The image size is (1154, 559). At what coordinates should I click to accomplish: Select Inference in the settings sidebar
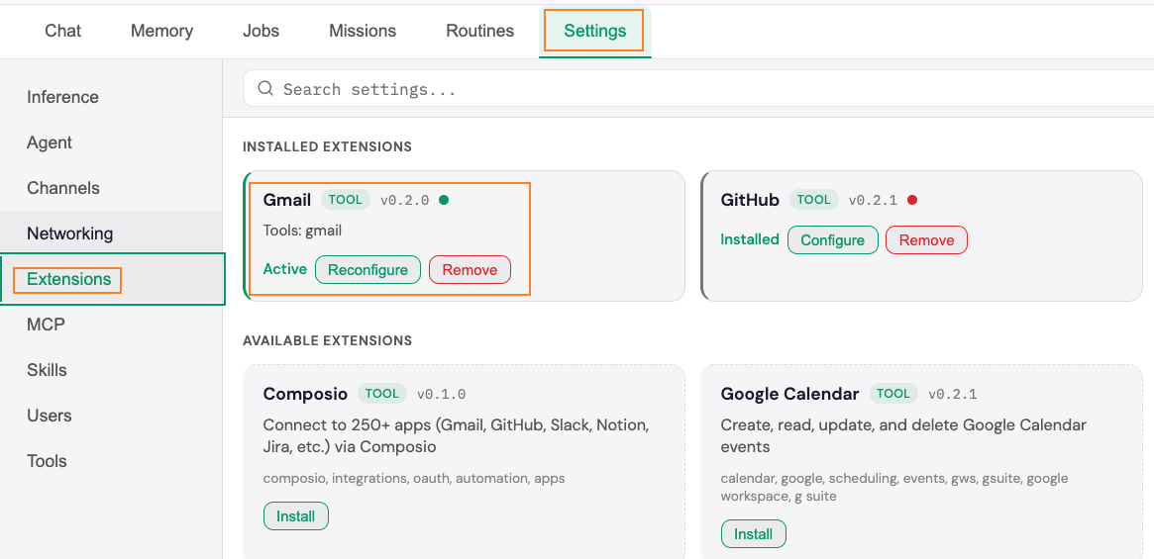(62, 97)
